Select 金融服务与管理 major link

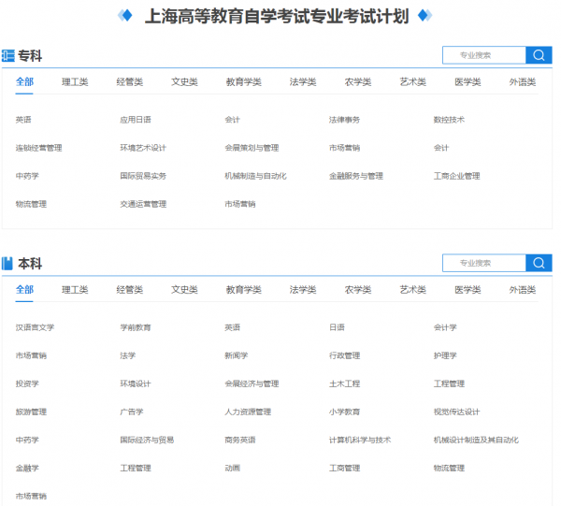click(x=356, y=176)
